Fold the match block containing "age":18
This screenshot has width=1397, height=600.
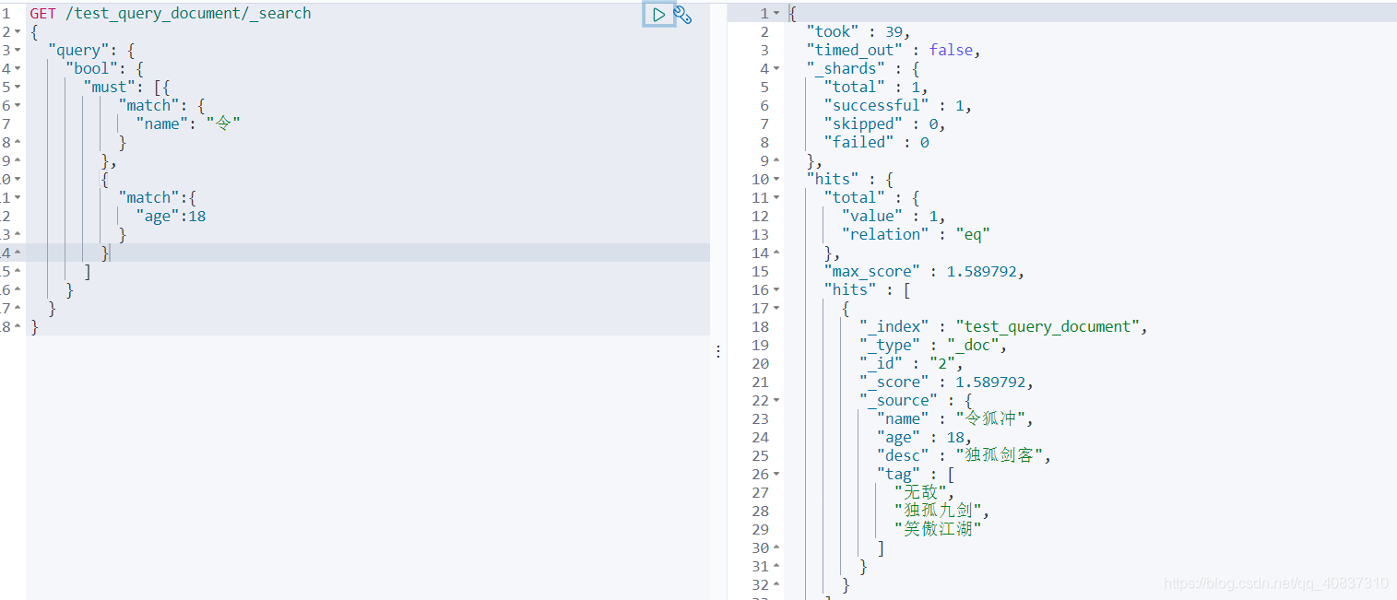18,197
